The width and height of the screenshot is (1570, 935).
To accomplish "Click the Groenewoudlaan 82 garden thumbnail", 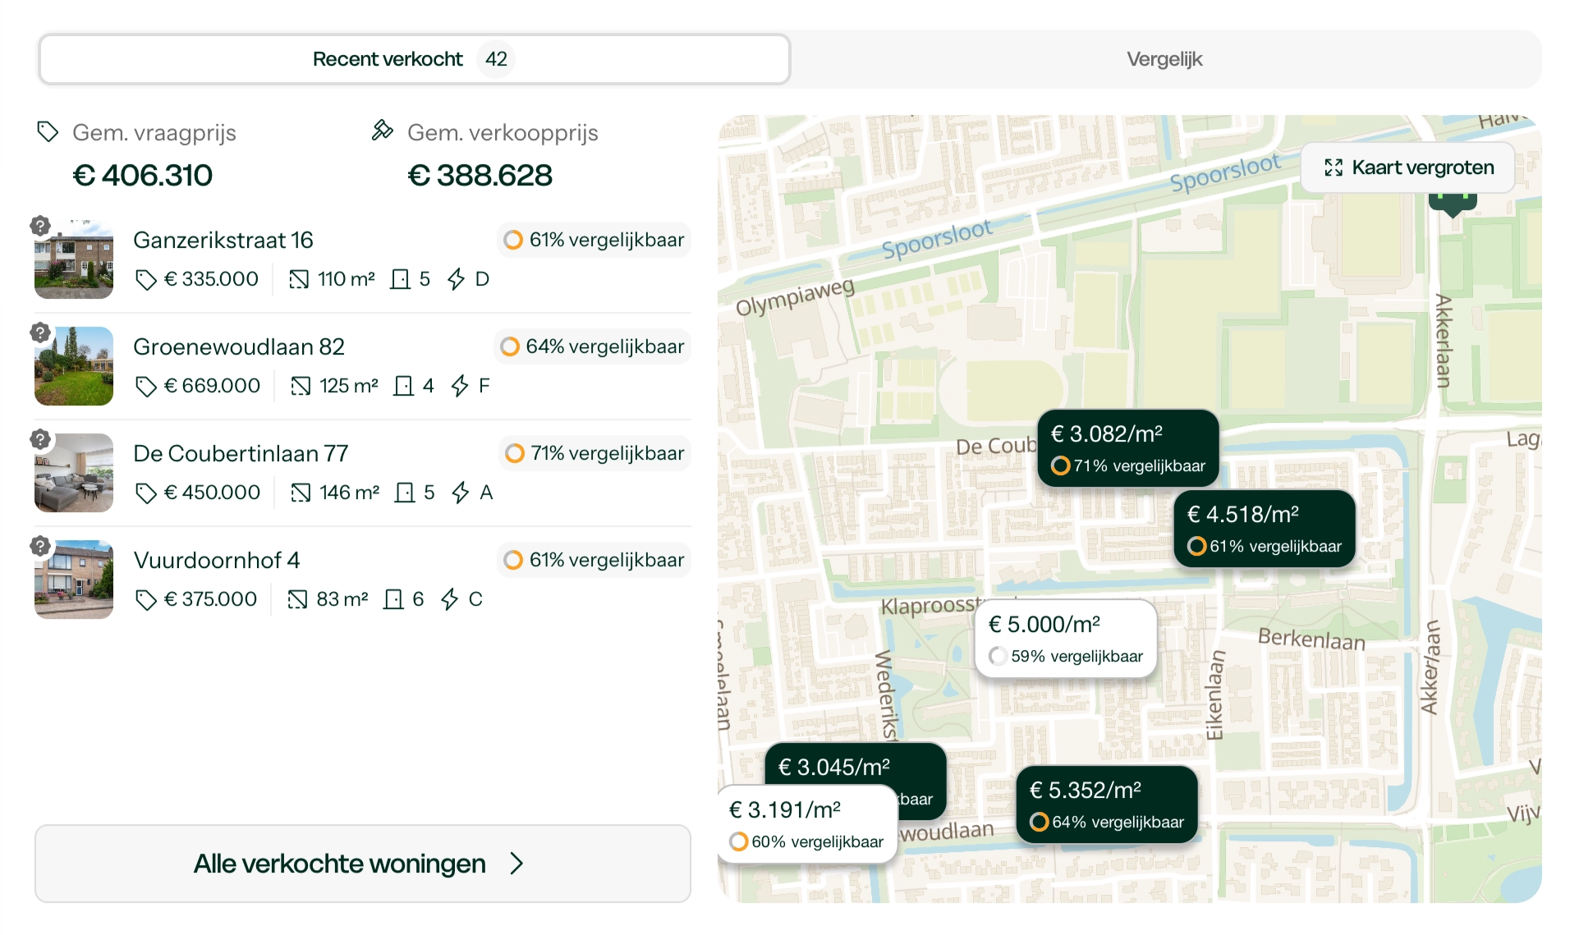I will pos(74,366).
